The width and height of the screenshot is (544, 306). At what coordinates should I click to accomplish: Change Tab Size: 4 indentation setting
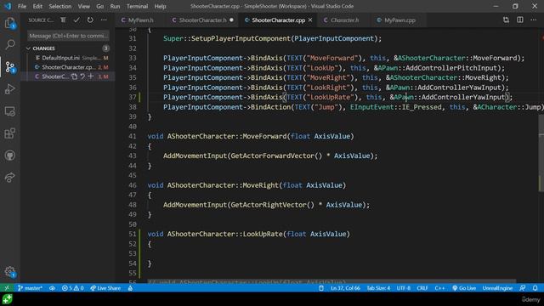click(378, 288)
